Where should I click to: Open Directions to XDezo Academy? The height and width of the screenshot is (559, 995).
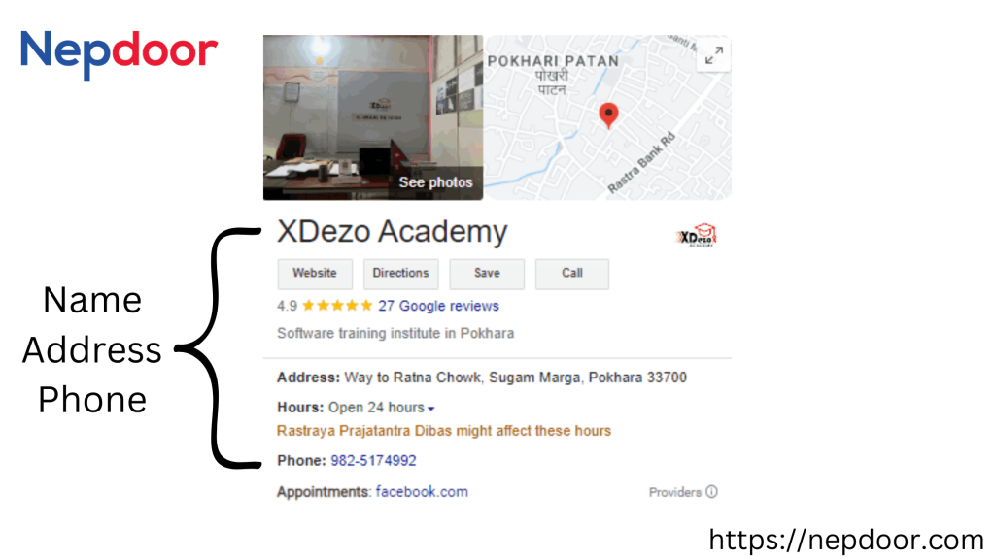400,273
